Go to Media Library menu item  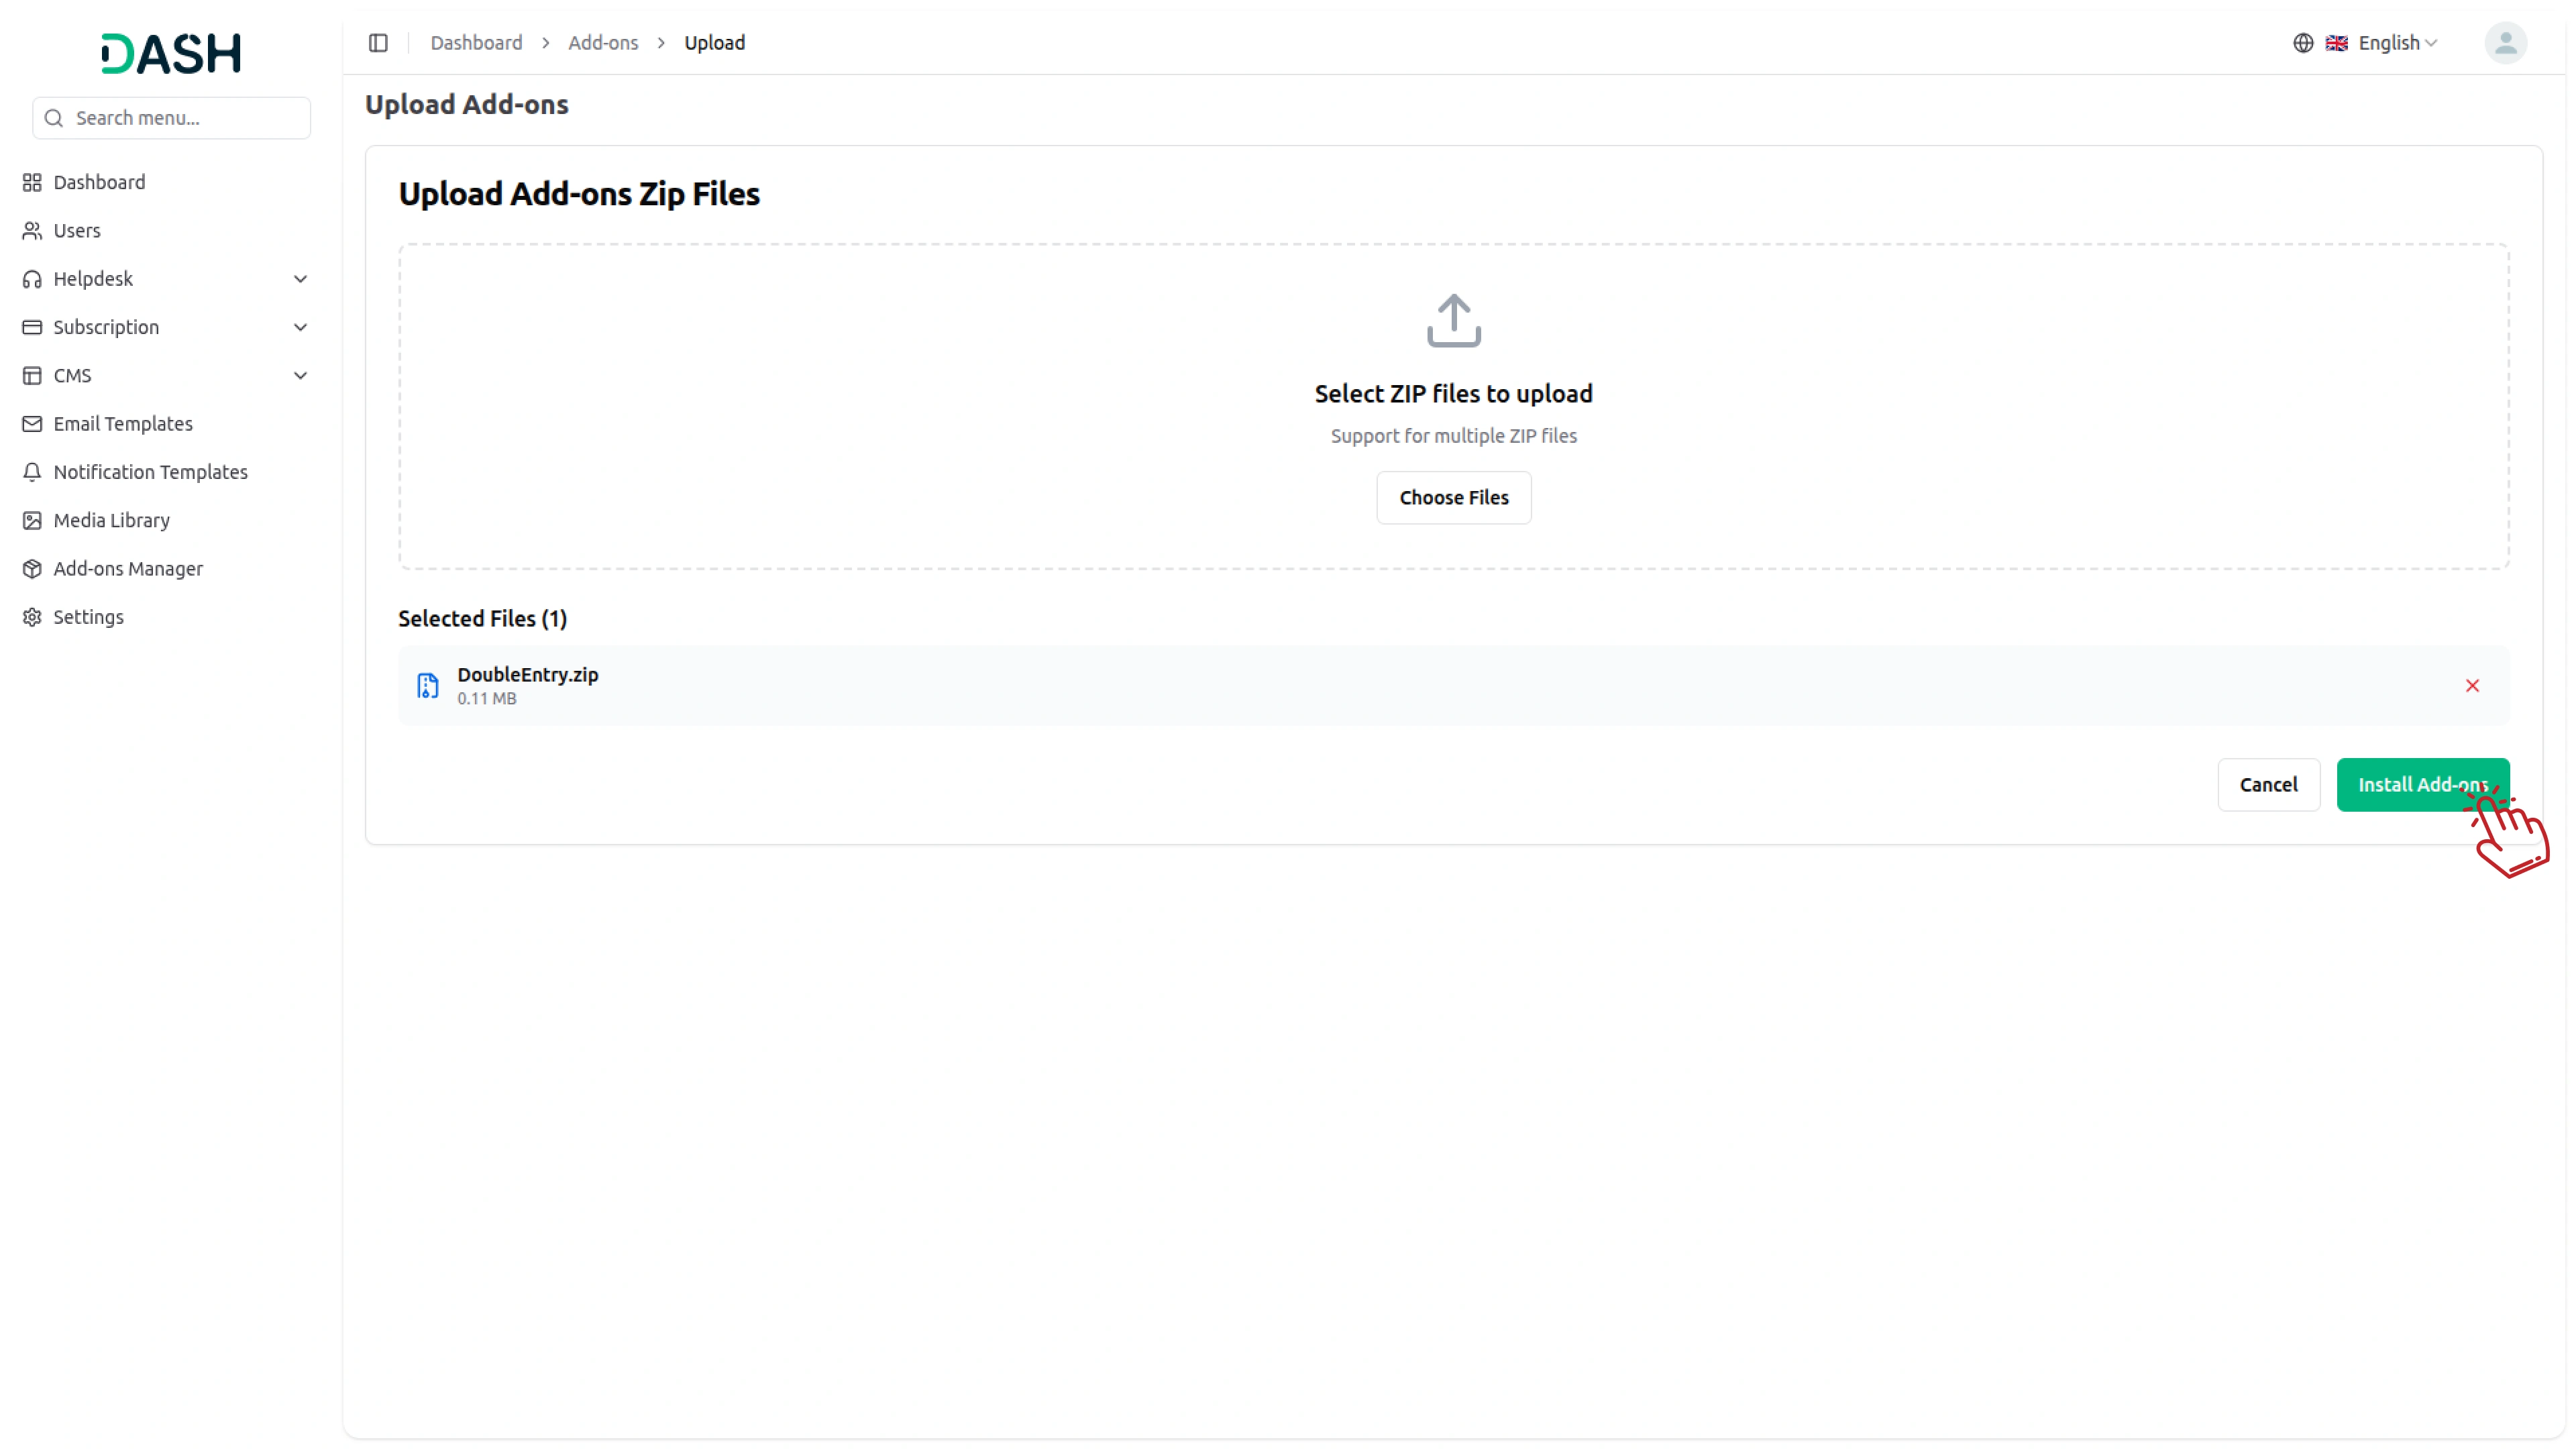(x=111, y=521)
